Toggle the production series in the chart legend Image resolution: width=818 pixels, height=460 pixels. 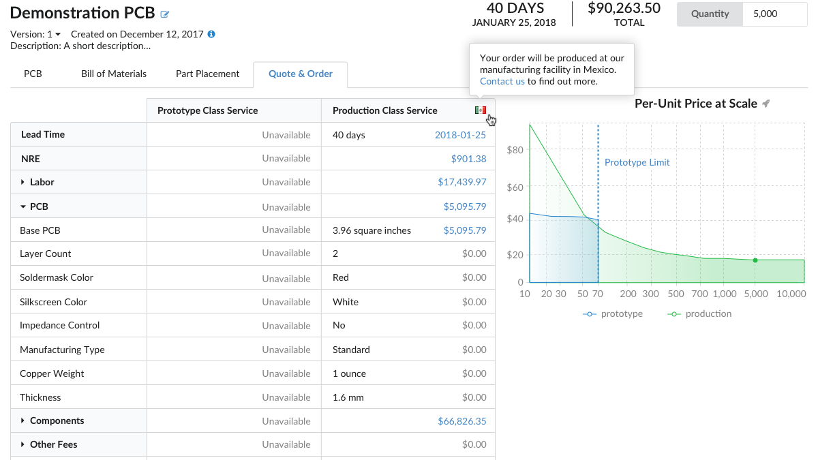click(x=699, y=313)
